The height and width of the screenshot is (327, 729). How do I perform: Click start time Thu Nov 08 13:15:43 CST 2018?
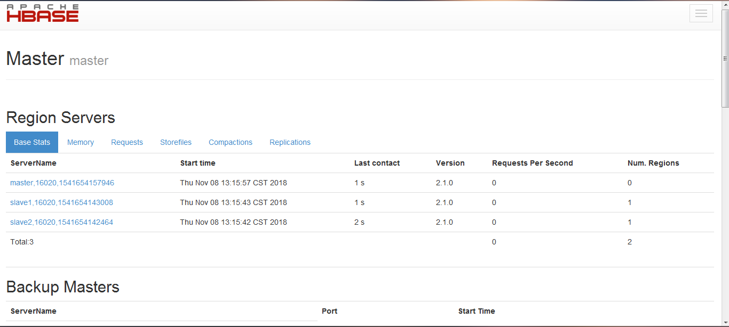tap(233, 202)
